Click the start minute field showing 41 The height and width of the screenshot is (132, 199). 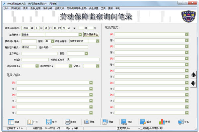64,28
